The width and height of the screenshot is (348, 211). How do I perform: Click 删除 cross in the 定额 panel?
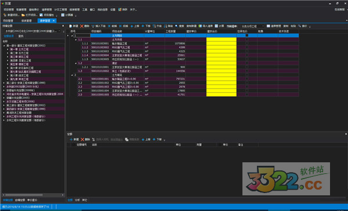click(82, 140)
